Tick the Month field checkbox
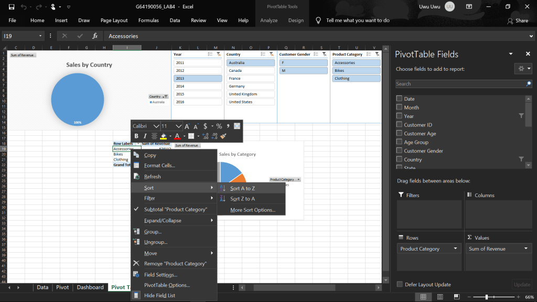The height and width of the screenshot is (302, 537). [400, 107]
